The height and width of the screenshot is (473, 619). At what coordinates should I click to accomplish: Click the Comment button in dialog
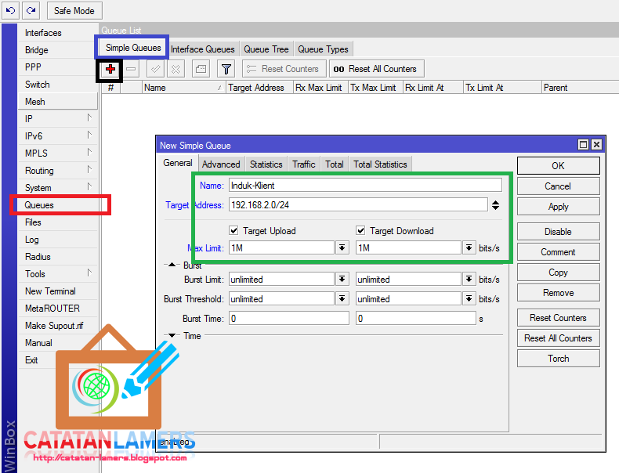pyautogui.click(x=558, y=252)
